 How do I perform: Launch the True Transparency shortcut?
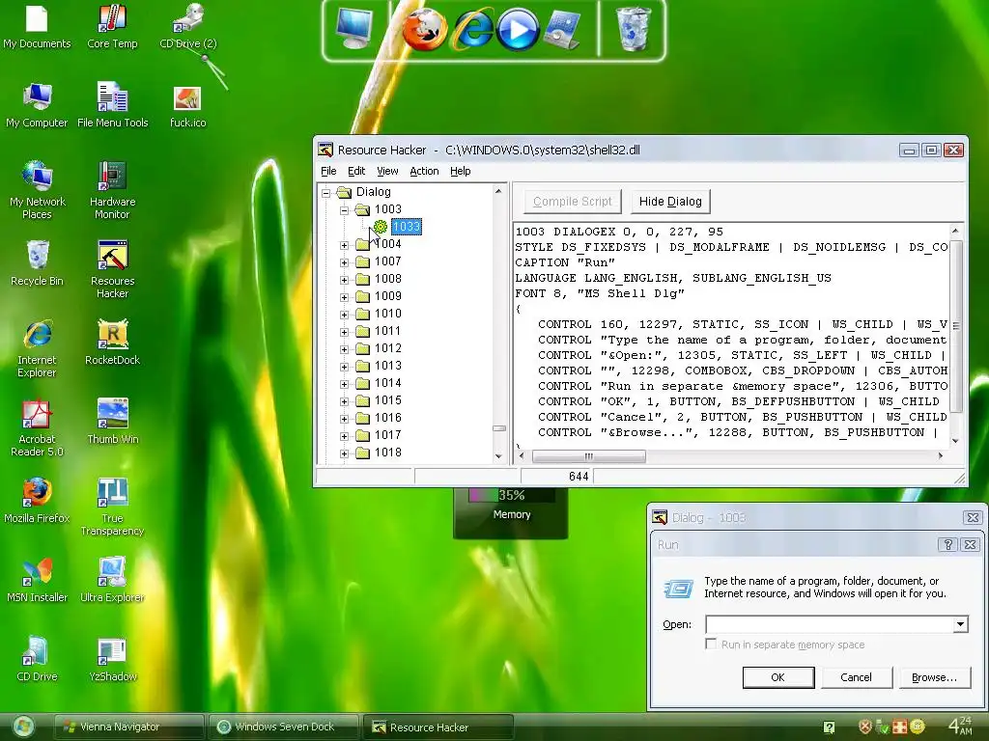tap(112, 508)
